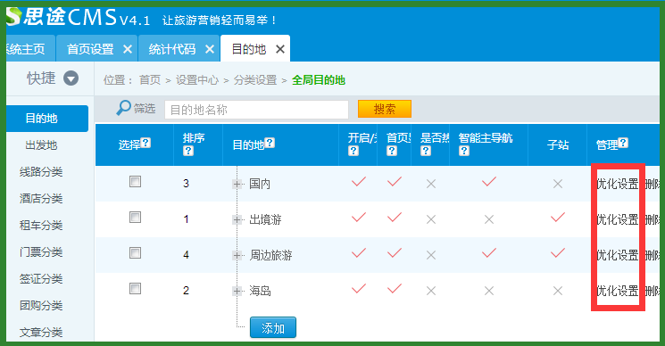
Task: Click the magnifier 筛选 icon
Action: coord(123,108)
